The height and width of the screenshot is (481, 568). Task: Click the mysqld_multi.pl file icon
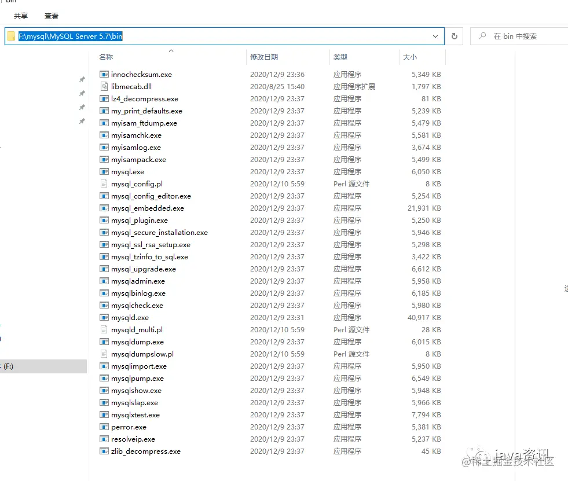pos(104,329)
